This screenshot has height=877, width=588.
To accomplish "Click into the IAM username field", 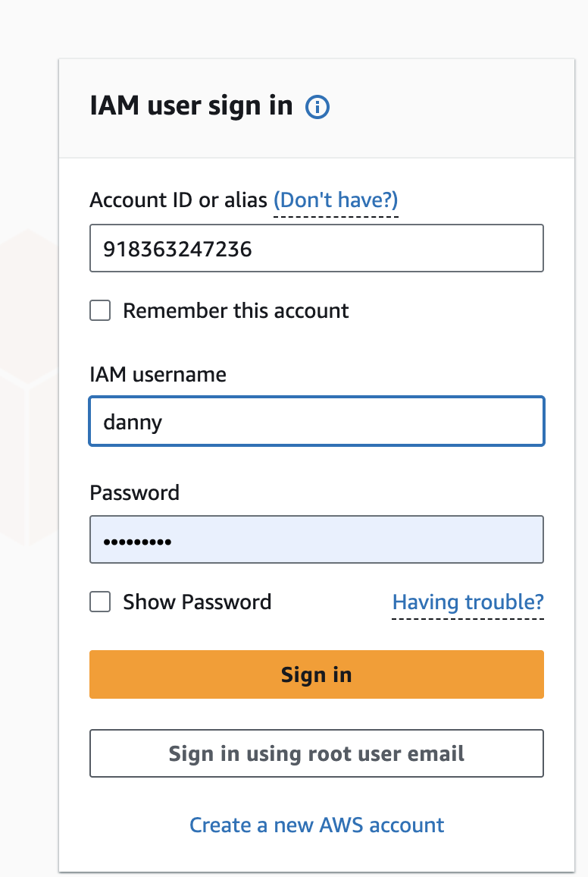I will point(317,421).
